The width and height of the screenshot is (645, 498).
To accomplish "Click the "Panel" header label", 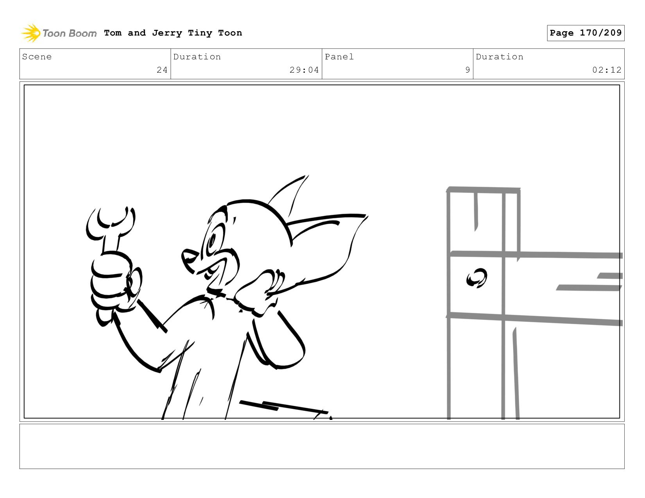I will pyautogui.click(x=339, y=57).
